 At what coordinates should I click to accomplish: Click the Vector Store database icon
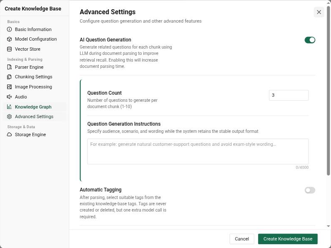click(9, 49)
